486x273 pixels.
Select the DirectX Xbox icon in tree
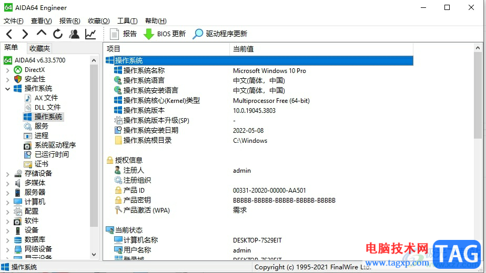coord(18,70)
